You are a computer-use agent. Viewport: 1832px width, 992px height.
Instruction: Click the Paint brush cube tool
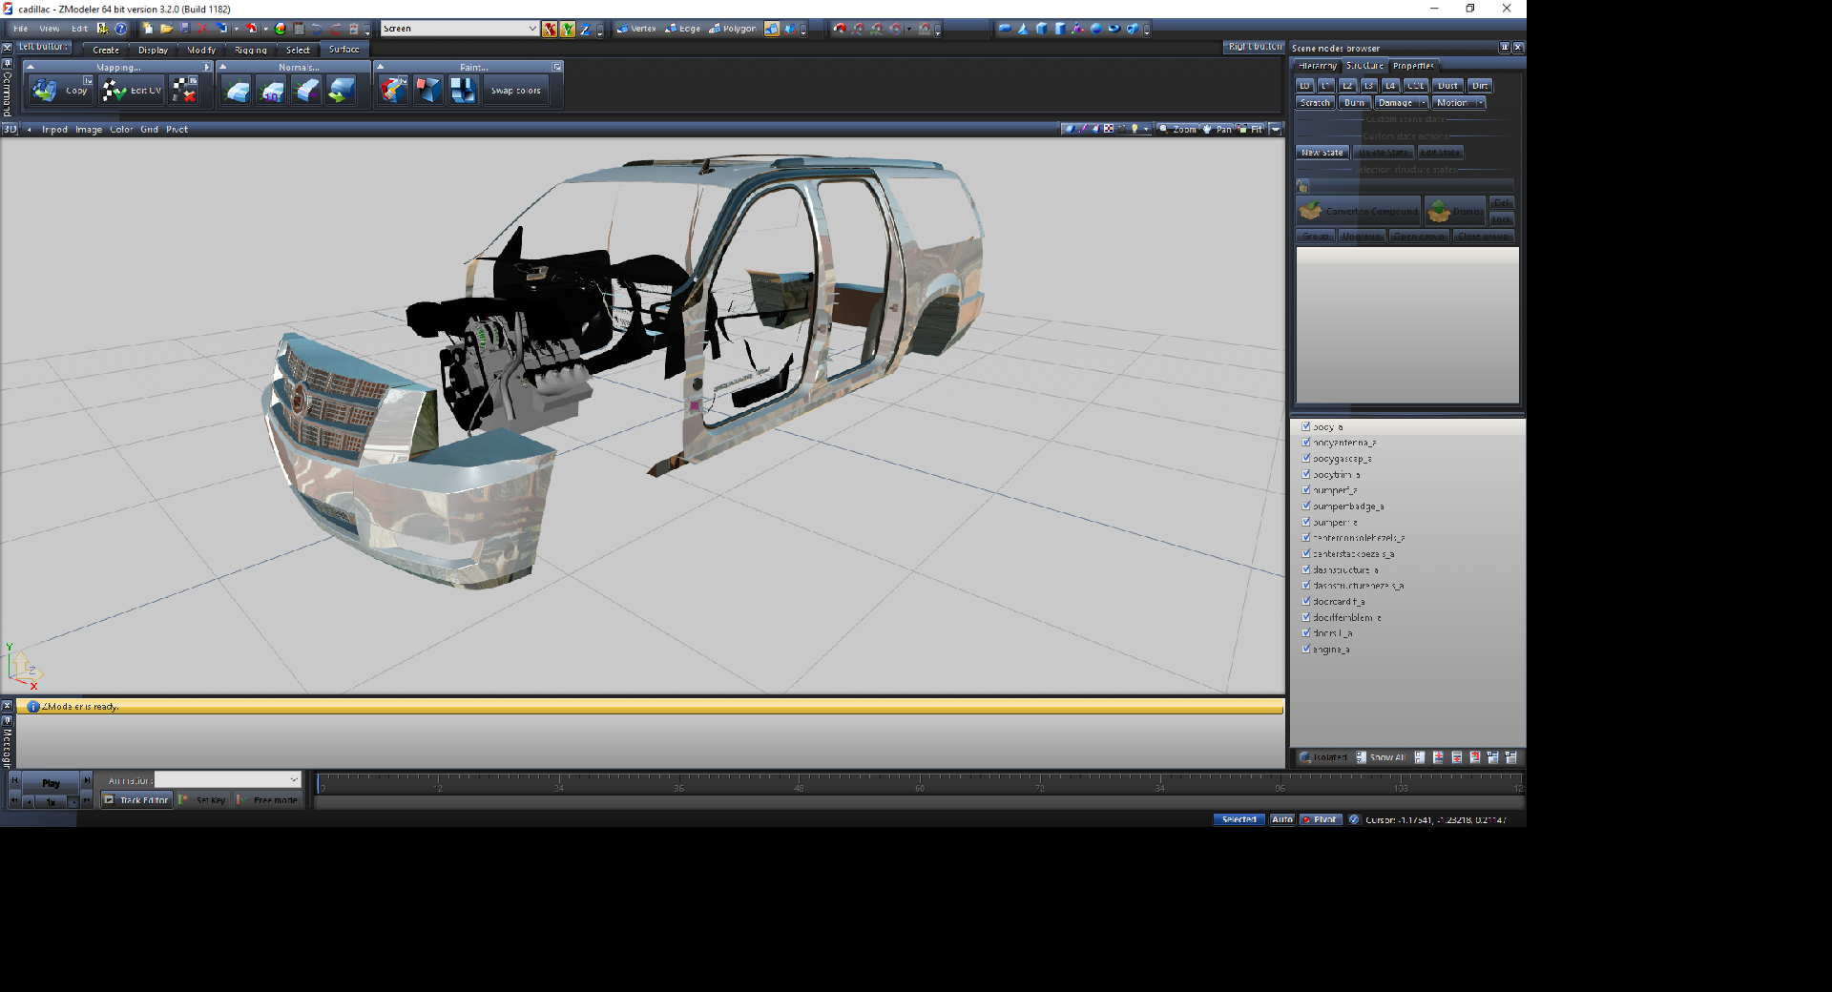point(393,91)
